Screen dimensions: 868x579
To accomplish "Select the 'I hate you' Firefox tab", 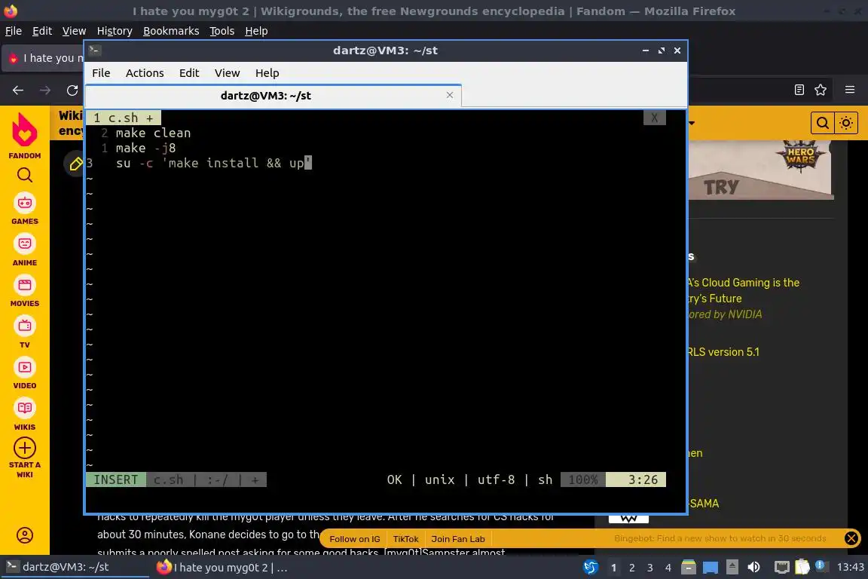I will [44, 58].
